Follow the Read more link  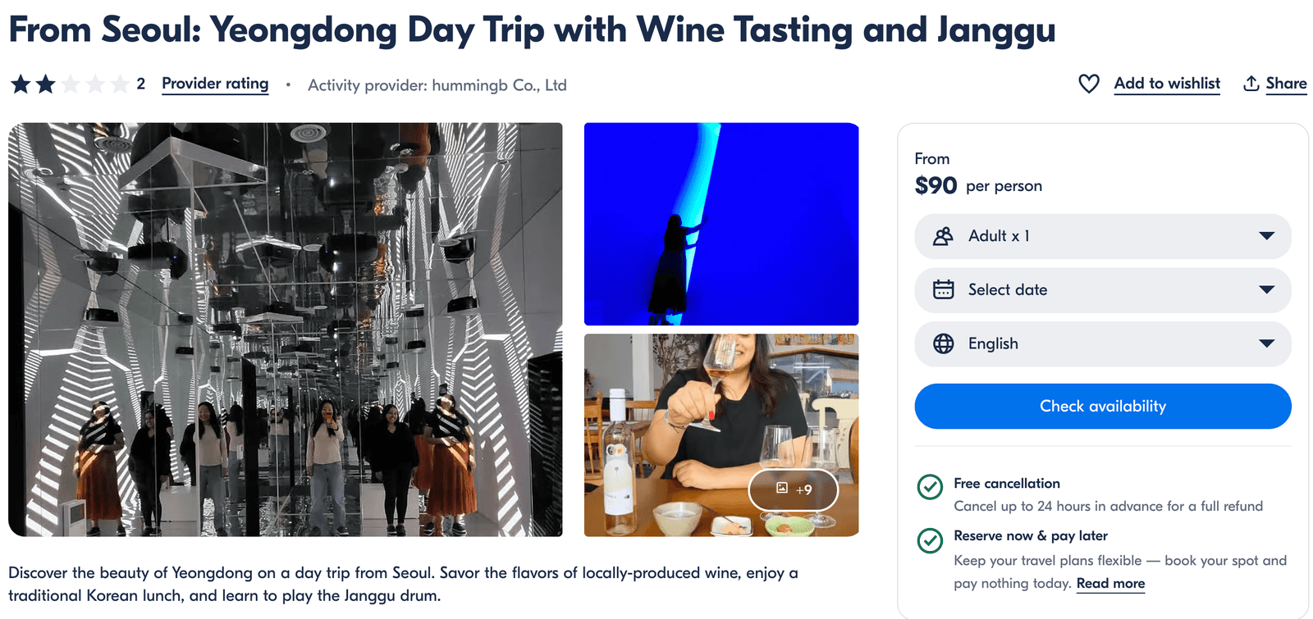click(x=1110, y=584)
